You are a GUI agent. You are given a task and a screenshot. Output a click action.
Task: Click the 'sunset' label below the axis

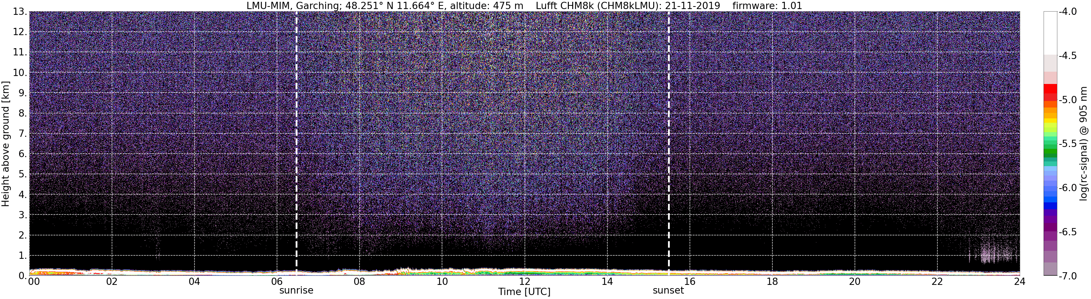[668, 291]
